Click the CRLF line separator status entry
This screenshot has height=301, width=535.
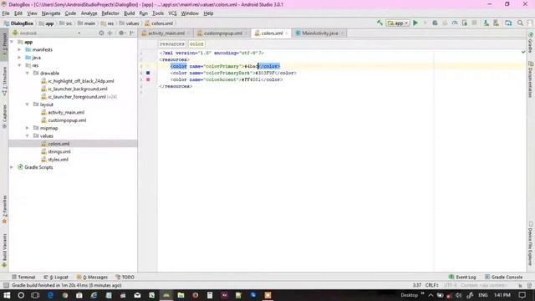(431, 285)
